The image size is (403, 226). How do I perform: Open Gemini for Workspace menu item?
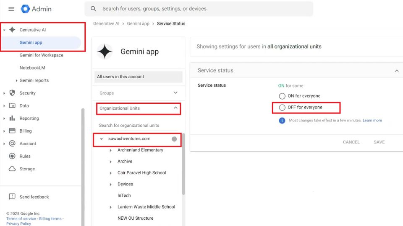[x=41, y=55]
